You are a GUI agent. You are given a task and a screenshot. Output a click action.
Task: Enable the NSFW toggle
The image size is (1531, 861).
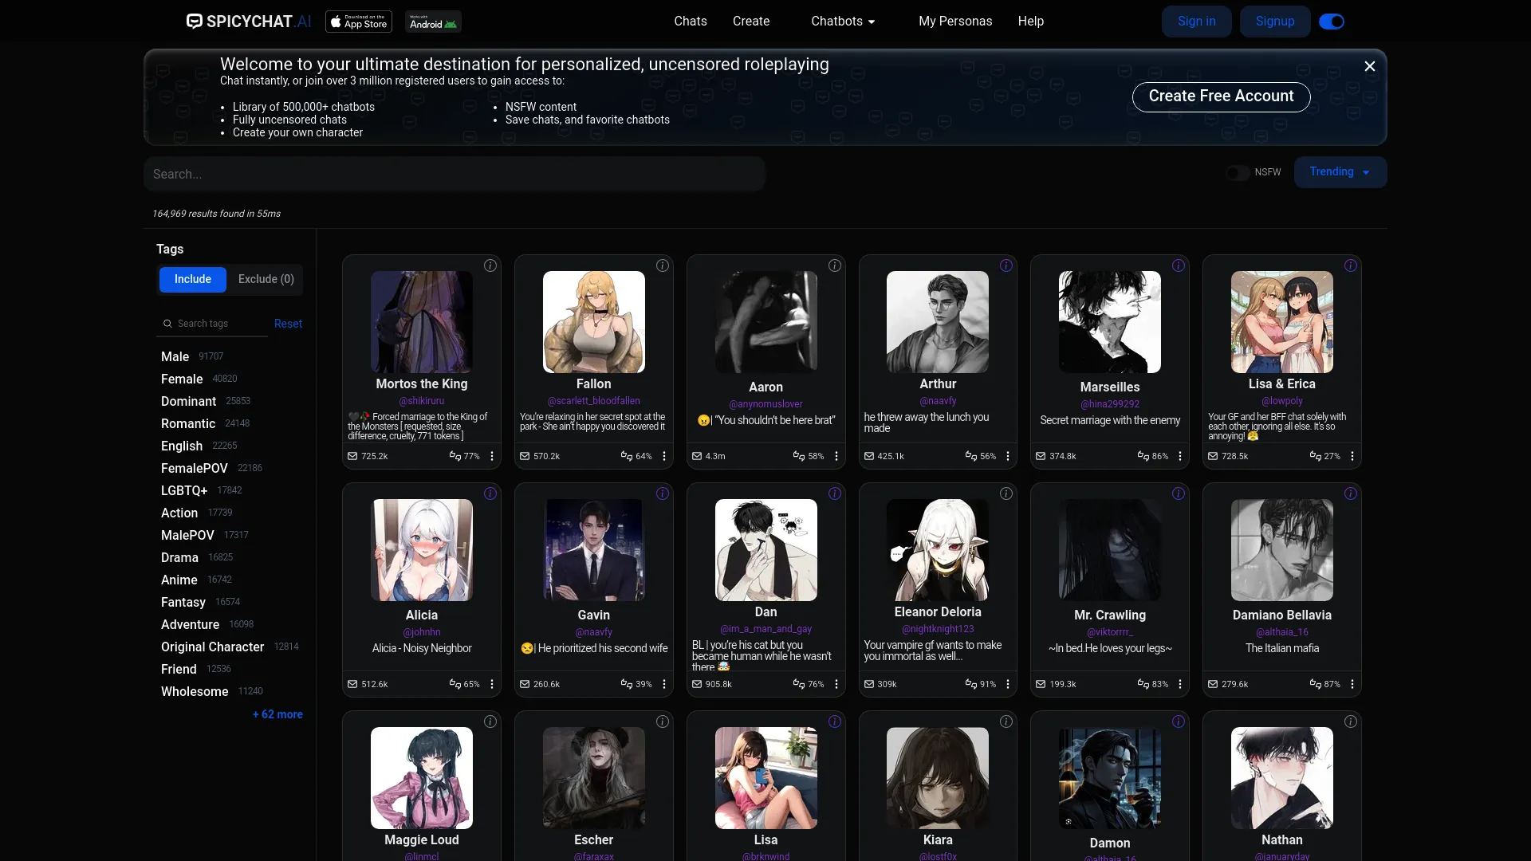coord(1237,173)
